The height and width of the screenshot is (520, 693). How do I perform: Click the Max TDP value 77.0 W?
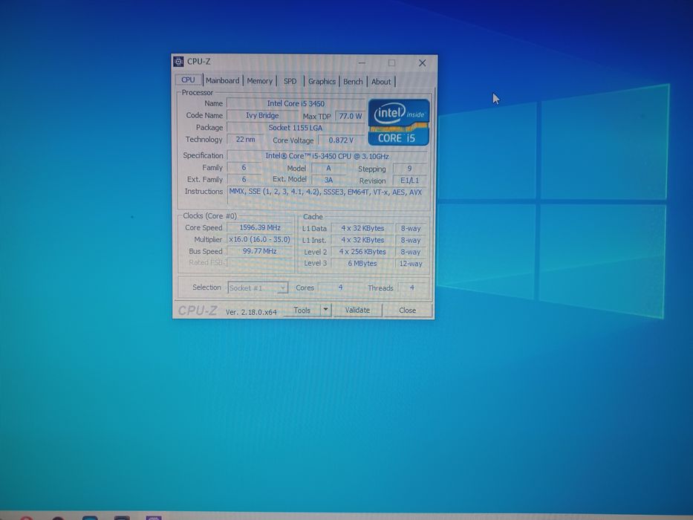351,116
